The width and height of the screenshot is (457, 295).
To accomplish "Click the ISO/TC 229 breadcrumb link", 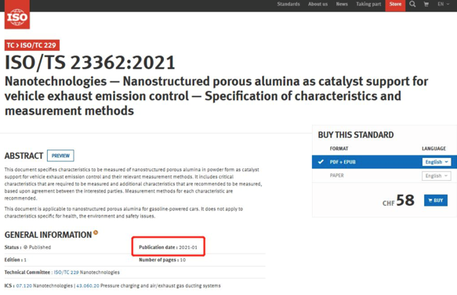I will (x=38, y=45).
